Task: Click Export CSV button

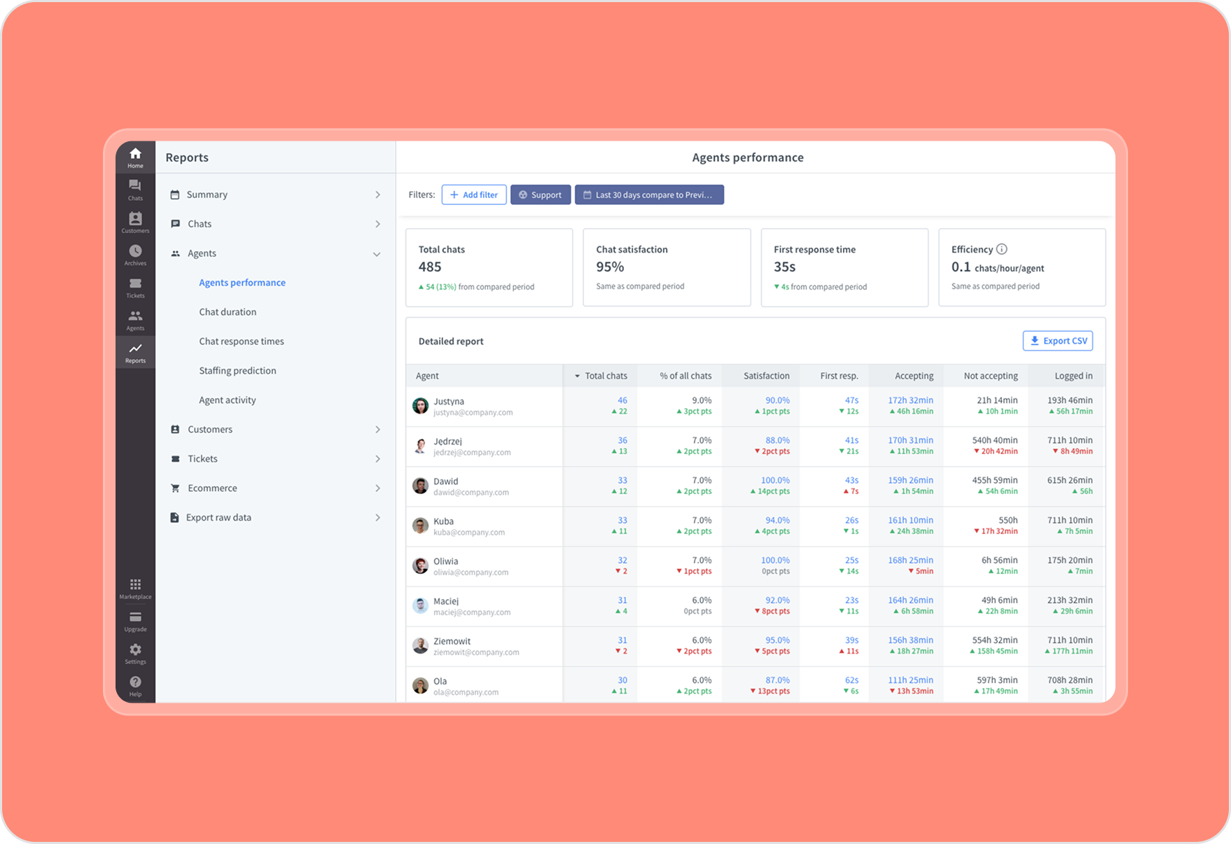Action: tap(1057, 341)
